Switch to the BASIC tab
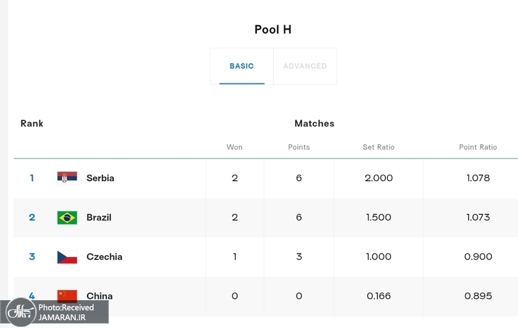The height and width of the screenshot is (328, 518). point(242,66)
